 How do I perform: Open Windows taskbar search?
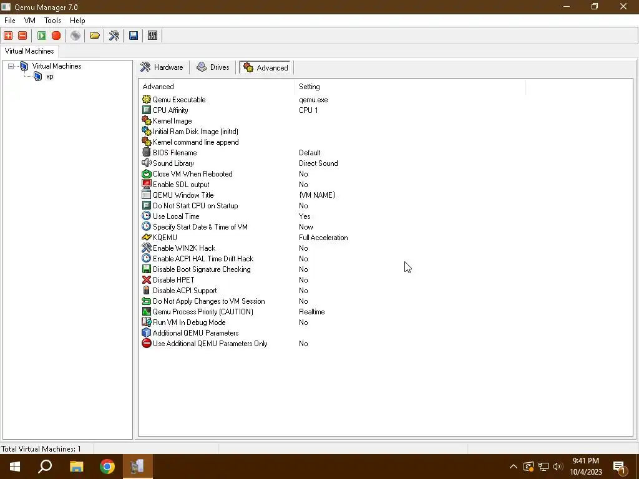click(x=45, y=467)
